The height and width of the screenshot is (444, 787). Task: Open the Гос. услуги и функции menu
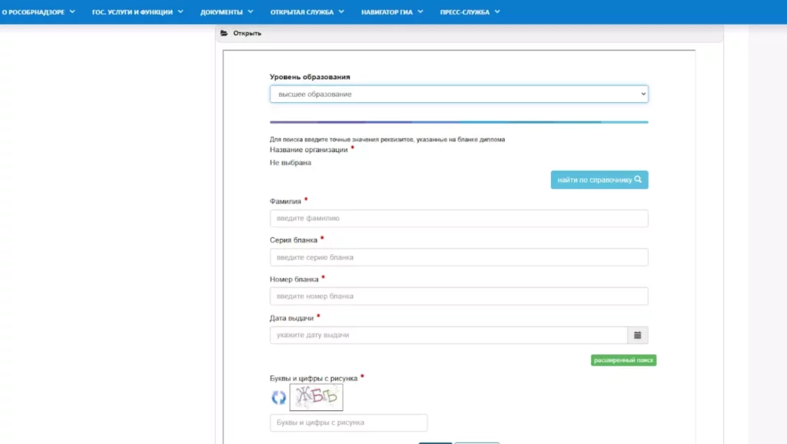(138, 12)
